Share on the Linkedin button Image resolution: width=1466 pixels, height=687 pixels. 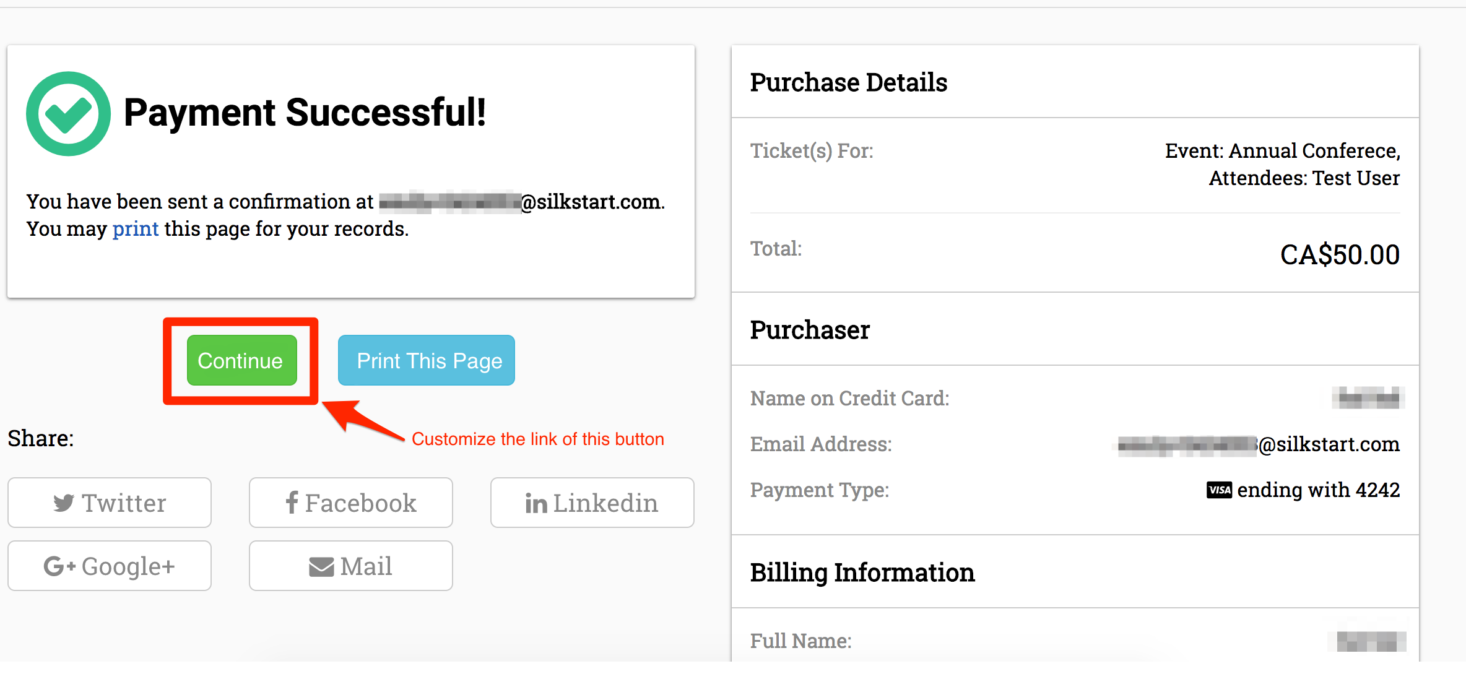point(592,503)
